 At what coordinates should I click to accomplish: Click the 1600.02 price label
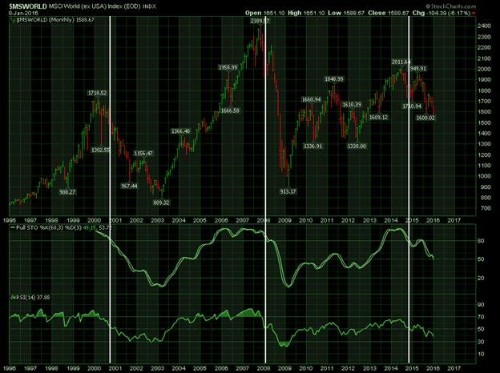point(425,118)
